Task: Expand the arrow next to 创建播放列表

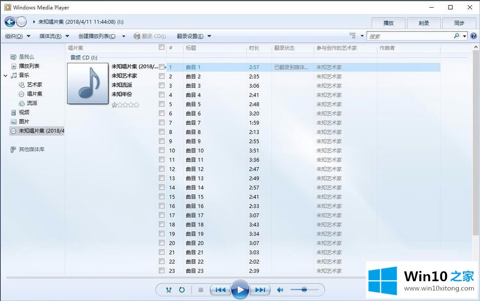Action: point(124,36)
